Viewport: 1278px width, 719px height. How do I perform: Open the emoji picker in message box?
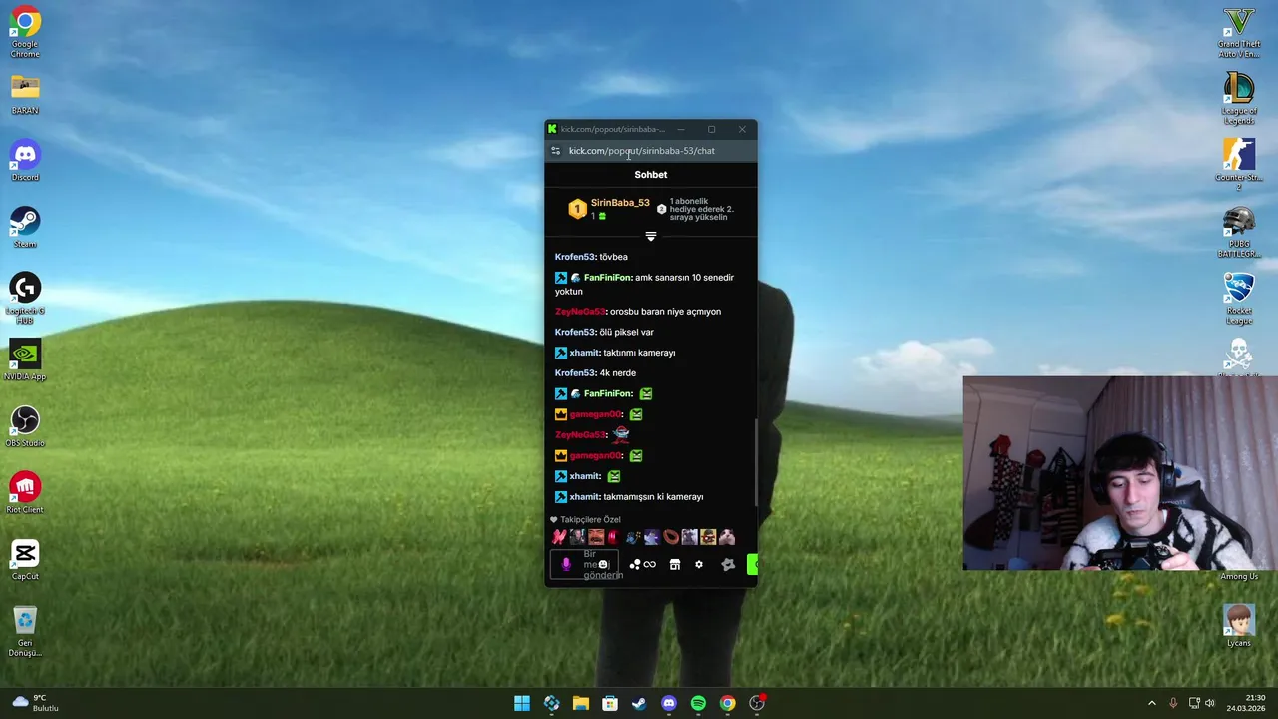coord(602,565)
